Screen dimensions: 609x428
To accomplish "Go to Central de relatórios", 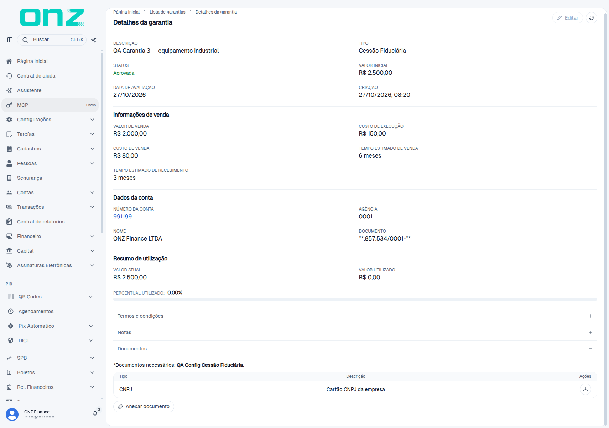I will (x=50, y=222).
